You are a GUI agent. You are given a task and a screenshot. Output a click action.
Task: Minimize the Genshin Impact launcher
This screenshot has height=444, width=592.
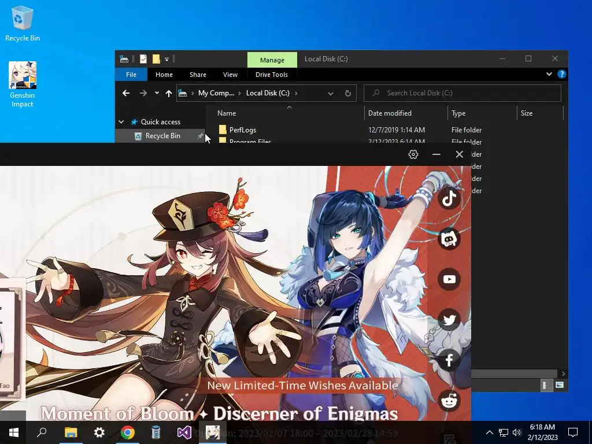[x=436, y=154]
